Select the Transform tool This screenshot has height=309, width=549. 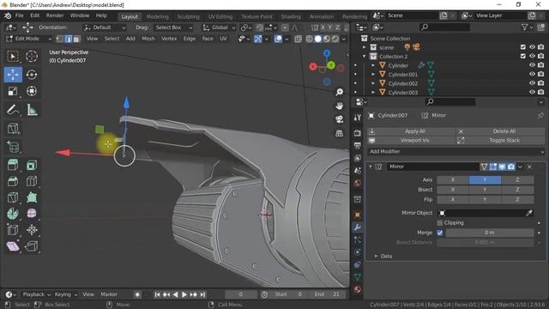(32, 92)
